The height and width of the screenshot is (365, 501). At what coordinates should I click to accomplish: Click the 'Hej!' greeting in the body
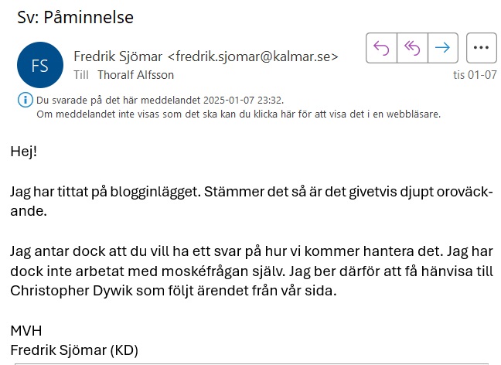click(24, 151)
